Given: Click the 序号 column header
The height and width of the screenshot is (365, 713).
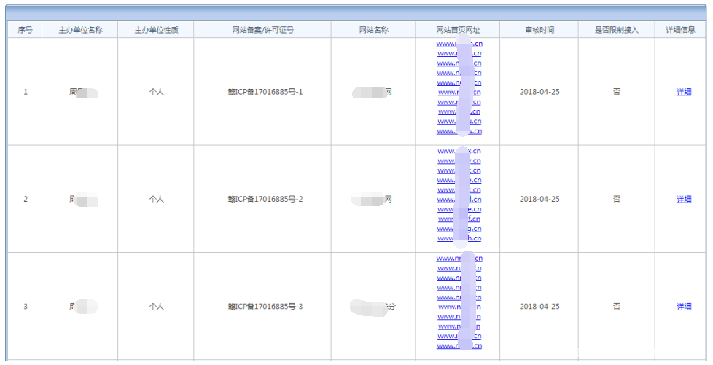Looking at the screenshot, I should 26,30.
